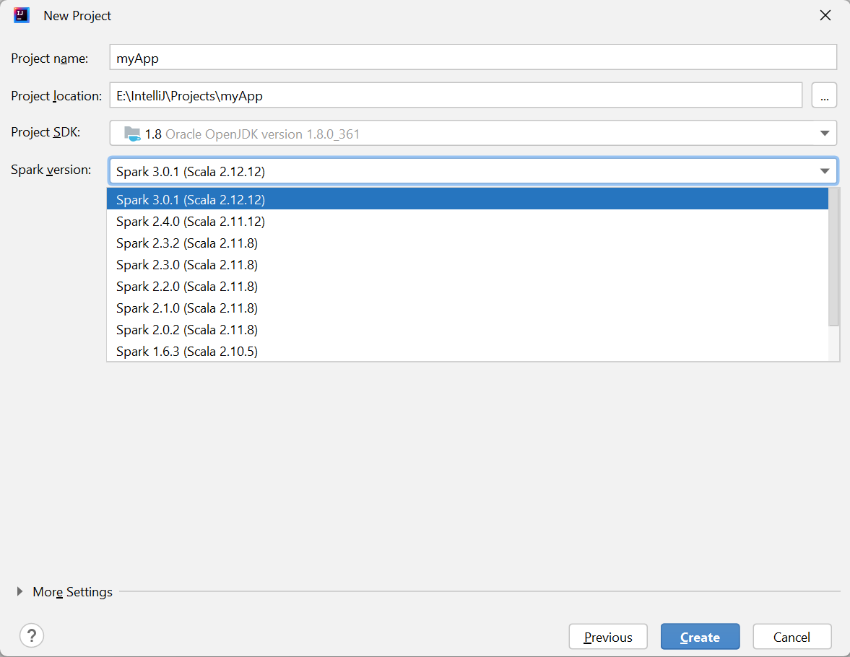The width and height of the screenshot is (850, 657).
Task: Click inside the Project name field
Action: coord(469,57)
